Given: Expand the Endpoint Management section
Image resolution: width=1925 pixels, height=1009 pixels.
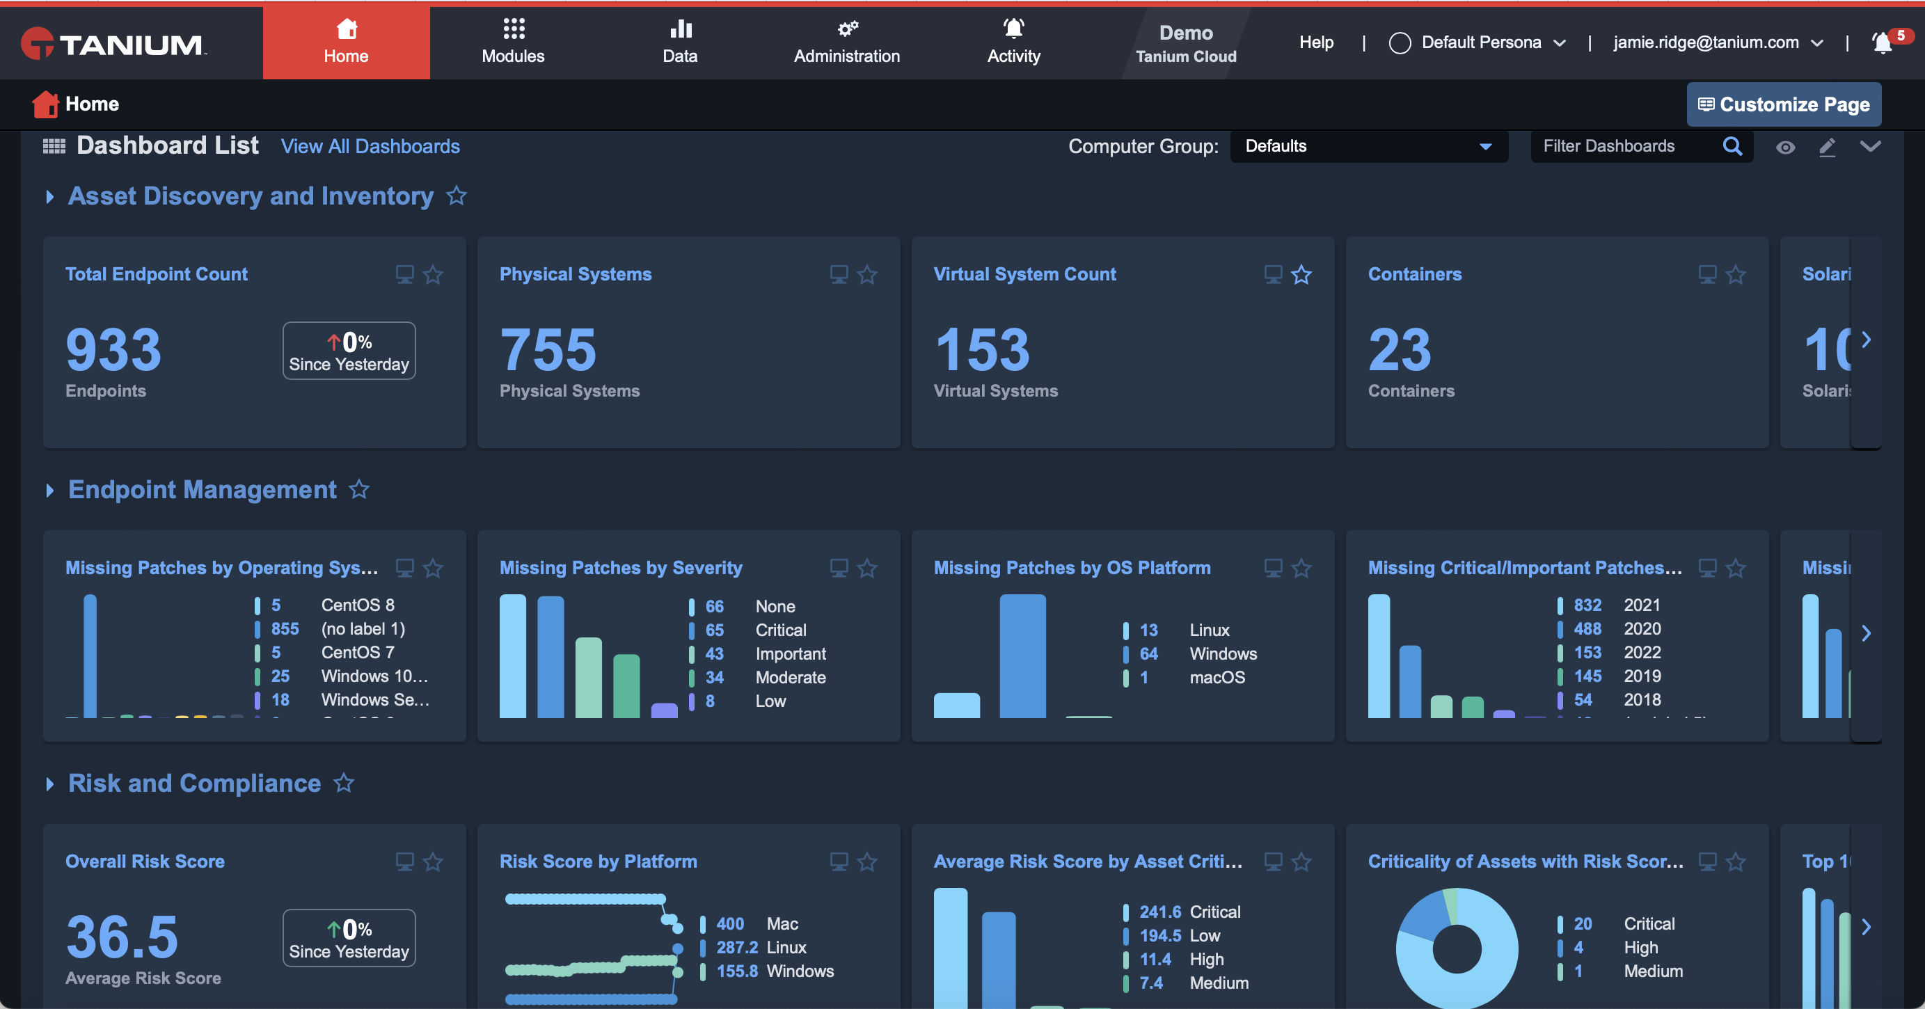Looking at the screenshot, I should click(x=47, y=487).
